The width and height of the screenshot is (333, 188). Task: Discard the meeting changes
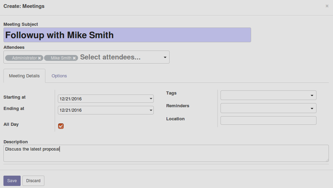(x=33, y=180)
